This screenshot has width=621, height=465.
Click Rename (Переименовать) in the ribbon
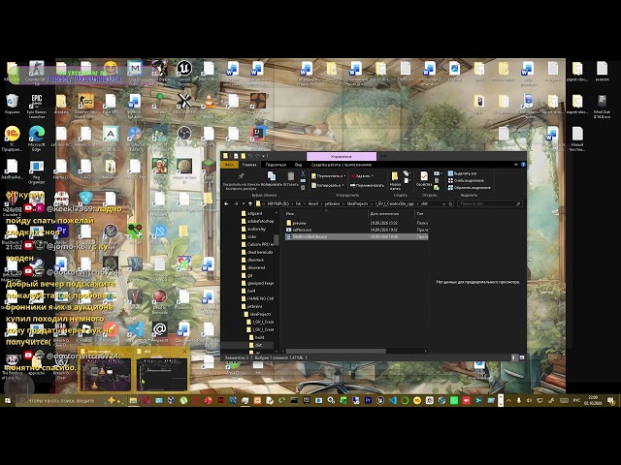click(367, 185)
